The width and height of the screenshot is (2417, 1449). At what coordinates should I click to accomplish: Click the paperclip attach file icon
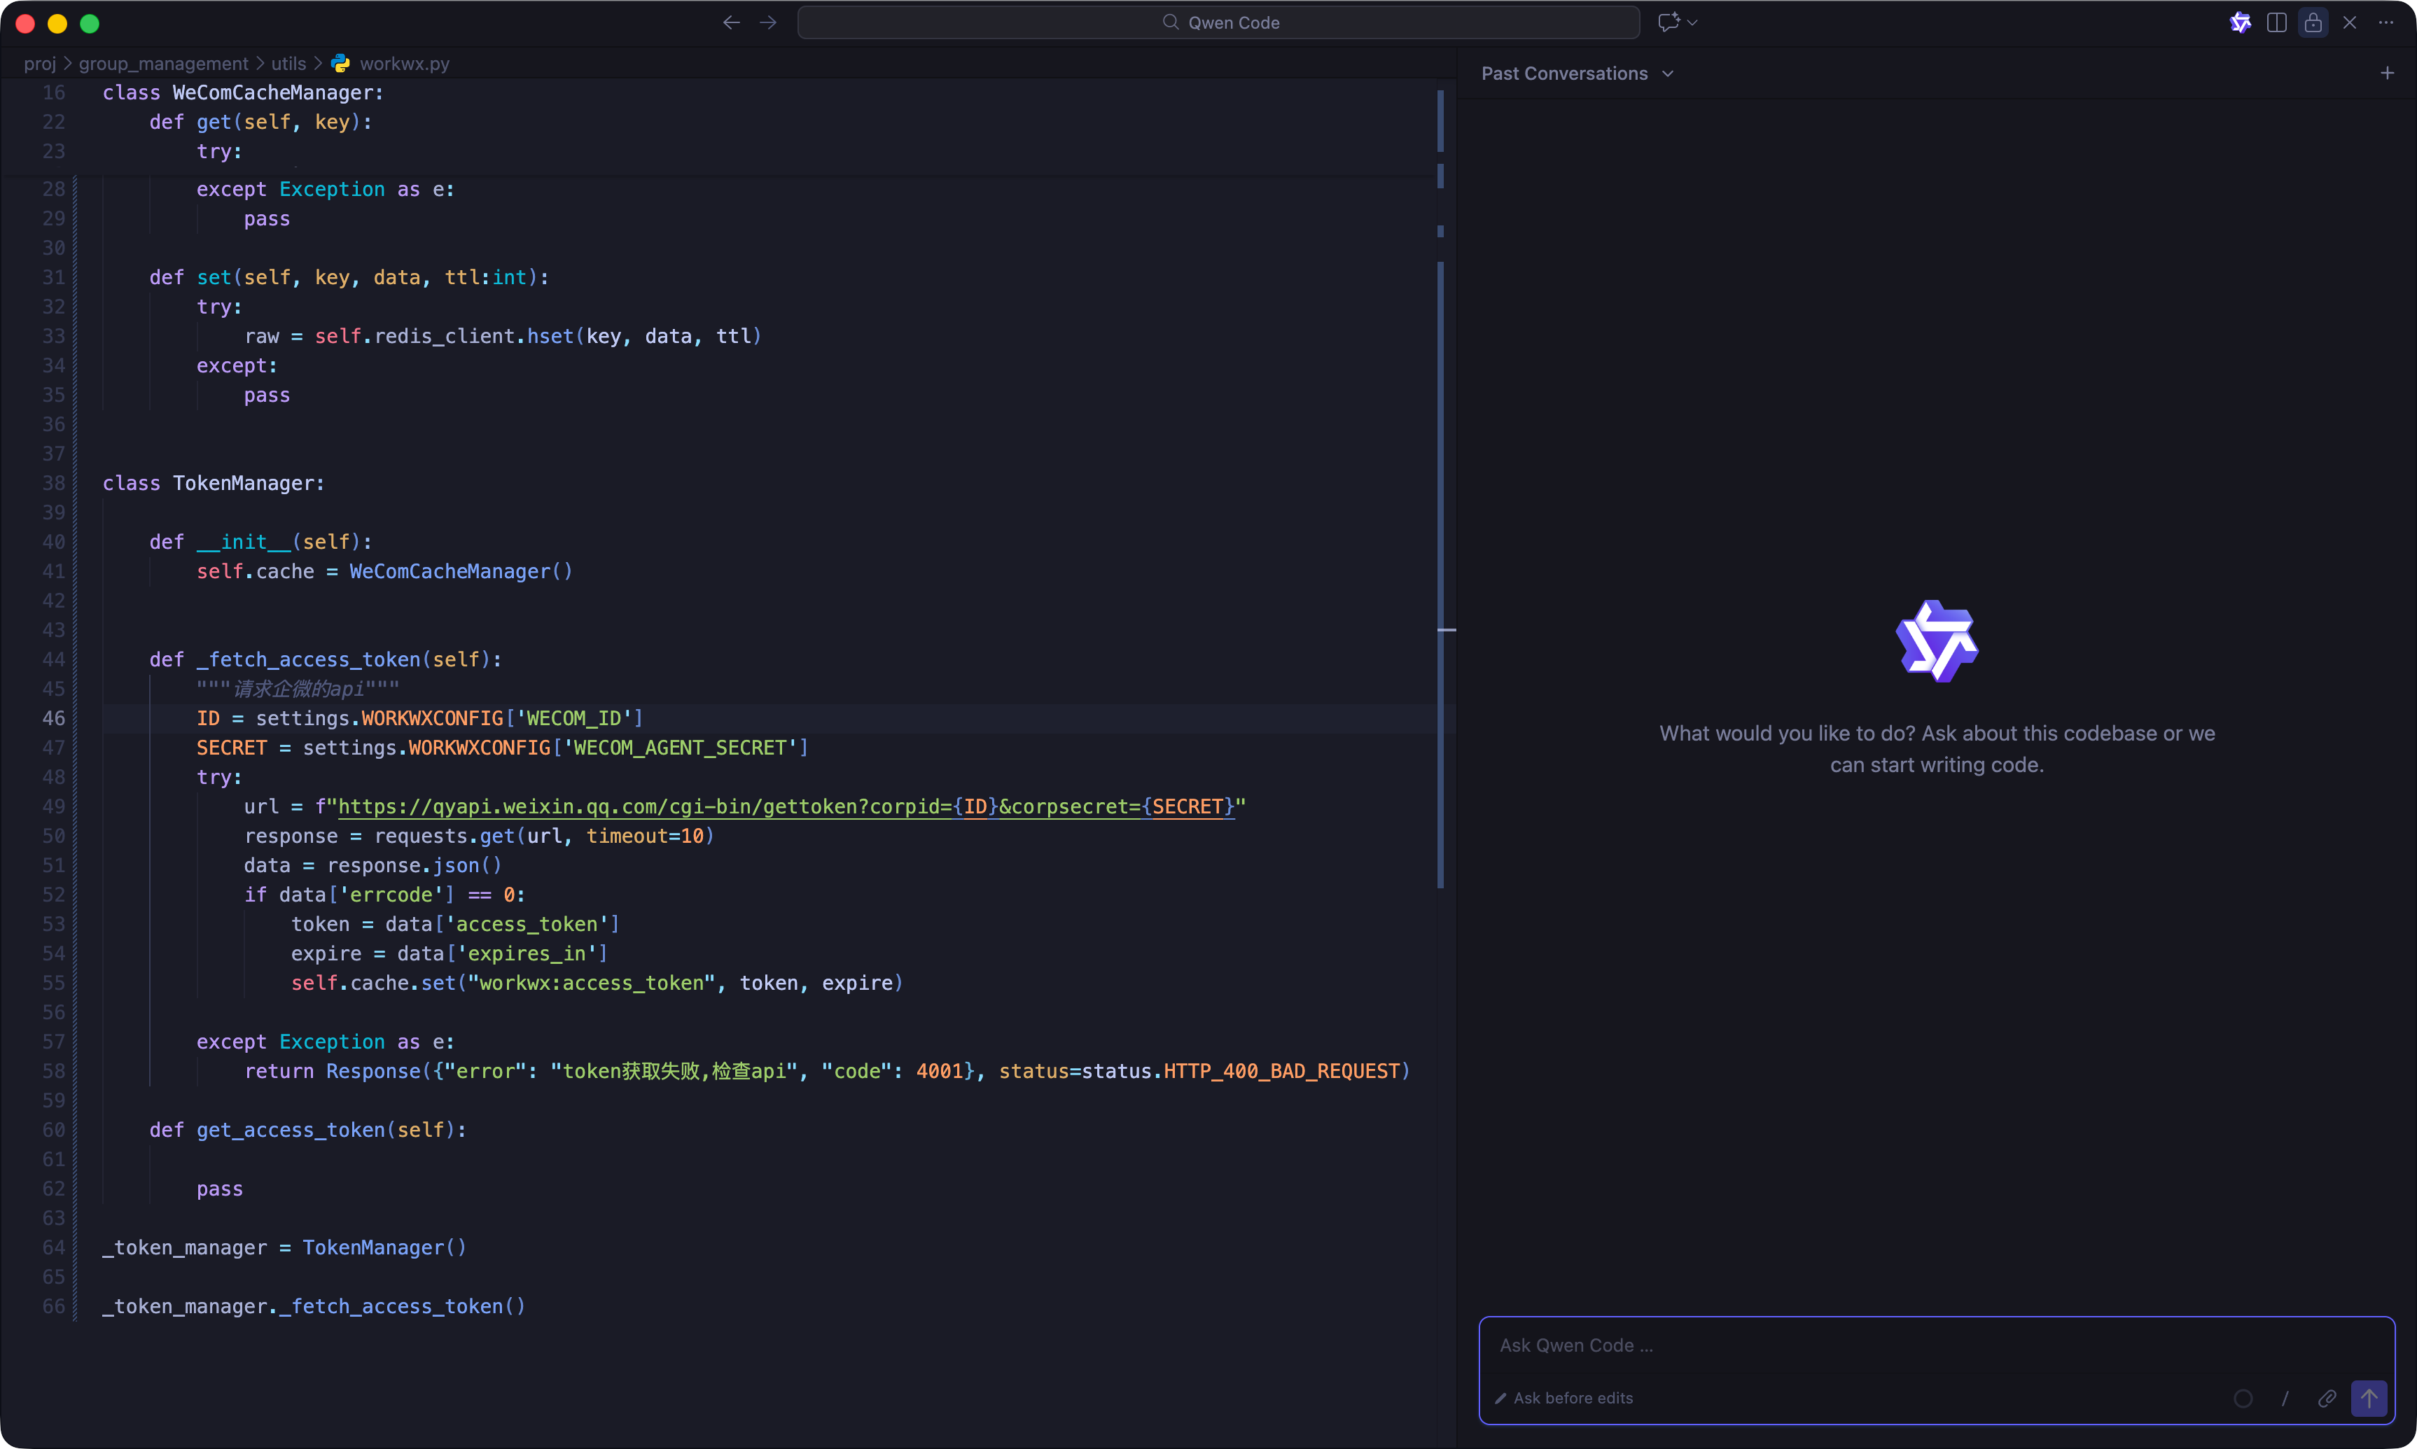[x=2326, y=1398]
